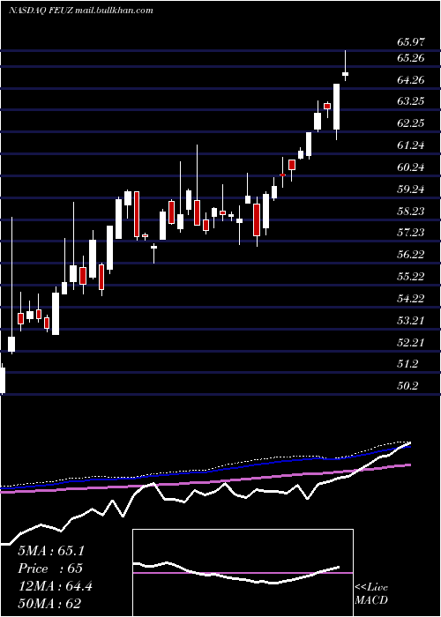Click the 60.24 price axis label
Screen dimensions: 441x617
[x=411, y=167]
